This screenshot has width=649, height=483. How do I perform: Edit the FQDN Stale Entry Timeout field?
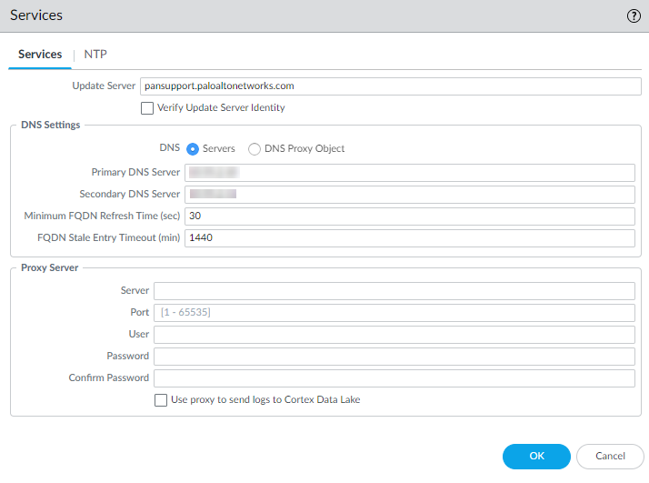click(409, 238)
